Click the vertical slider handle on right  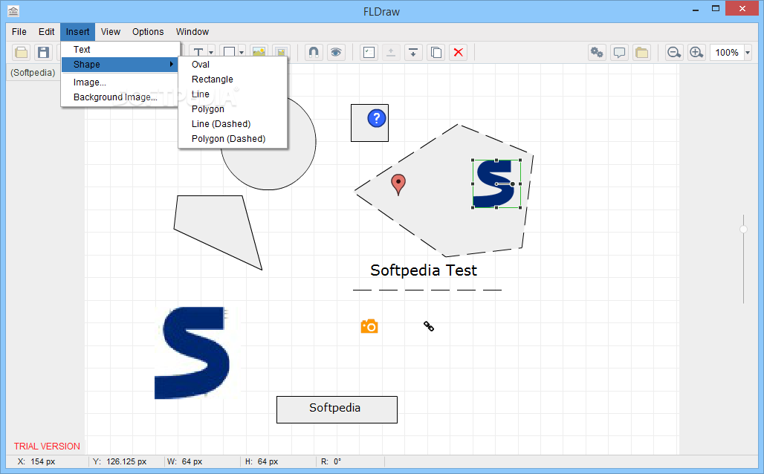point(743,229)
